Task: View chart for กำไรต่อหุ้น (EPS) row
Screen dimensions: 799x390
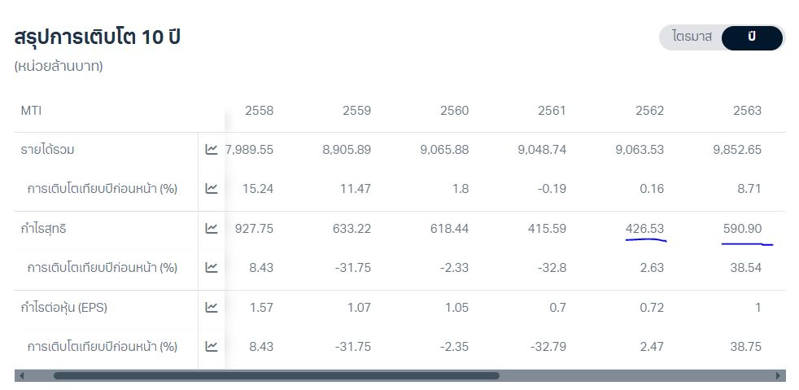Action: pos(212,308)
